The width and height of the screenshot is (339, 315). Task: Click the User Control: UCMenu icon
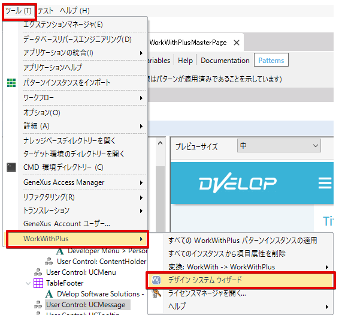pos(38,272)
